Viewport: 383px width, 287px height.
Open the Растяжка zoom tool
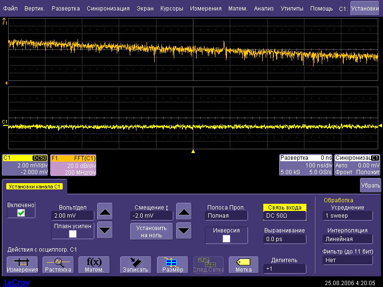pyautogui.click(x=58, y=265)
